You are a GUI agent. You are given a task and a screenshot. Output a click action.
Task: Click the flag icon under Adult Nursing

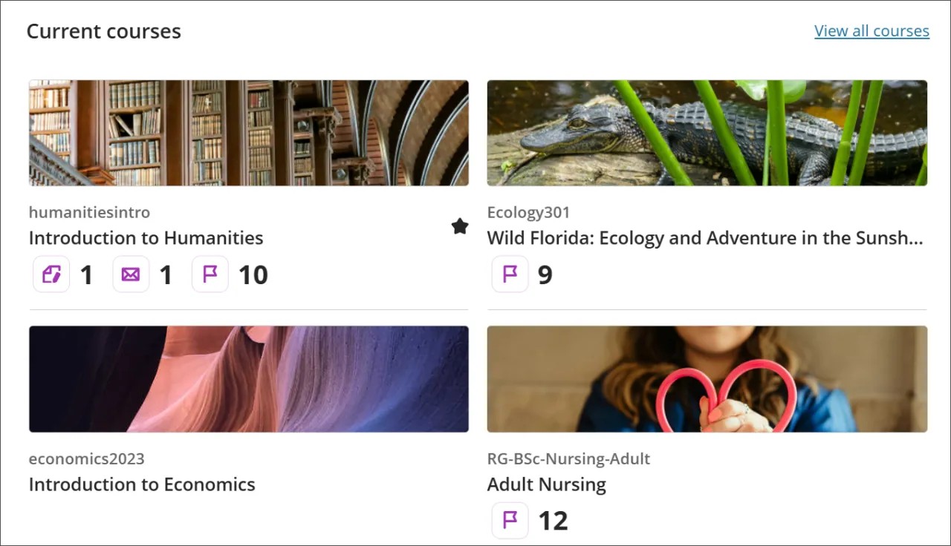tap(509, 520)
